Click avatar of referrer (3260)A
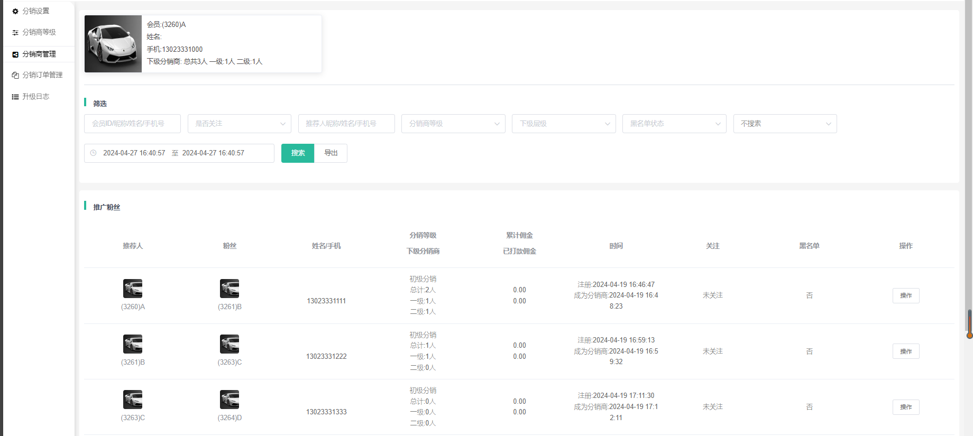The width and height of the screenshot is (973, 436). pos(133,289)
